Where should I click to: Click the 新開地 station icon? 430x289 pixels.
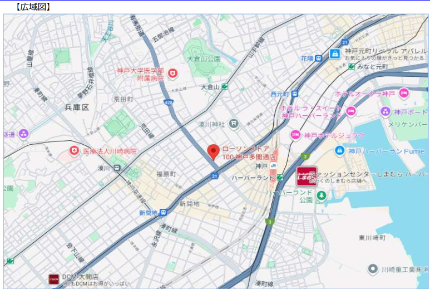[x=164, y=212]
